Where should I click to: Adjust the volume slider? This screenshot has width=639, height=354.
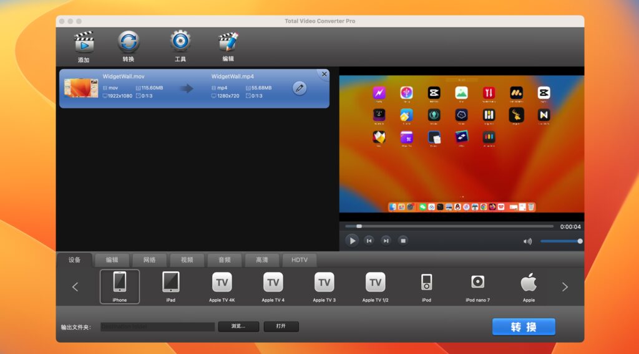(x=561, y=241)
